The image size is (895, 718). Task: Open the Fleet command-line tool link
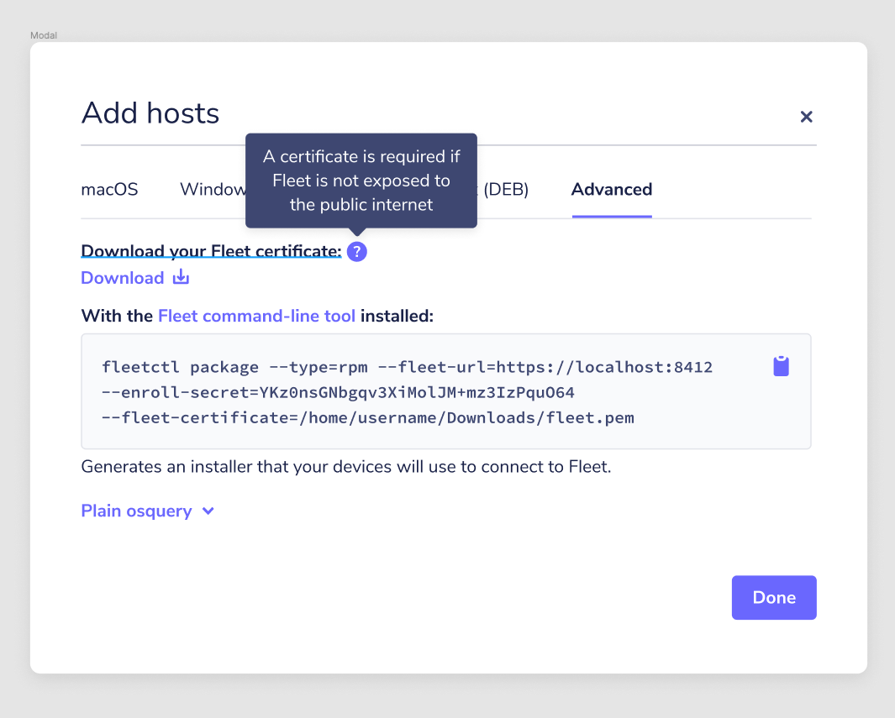click(x=256, y=315)
